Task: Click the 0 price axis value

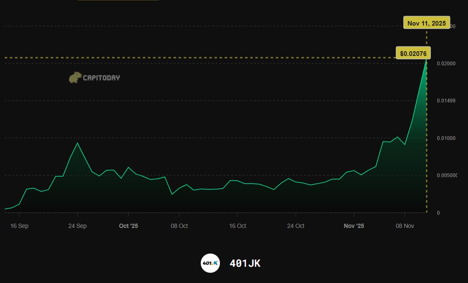Action: (438, 213)
